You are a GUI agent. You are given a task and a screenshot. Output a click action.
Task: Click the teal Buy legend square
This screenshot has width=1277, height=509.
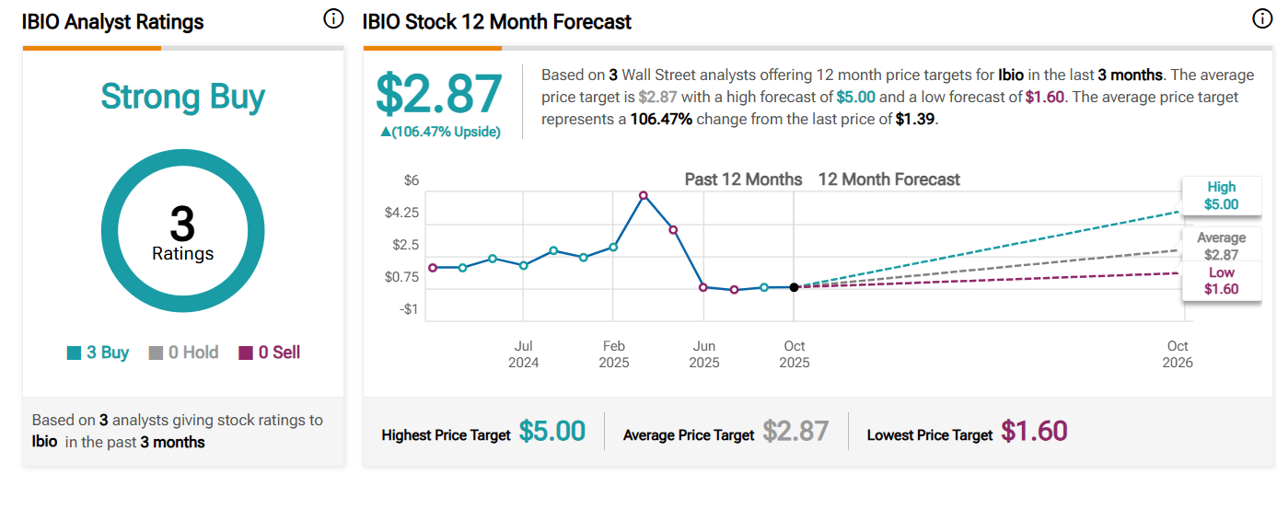pos(75,353)
